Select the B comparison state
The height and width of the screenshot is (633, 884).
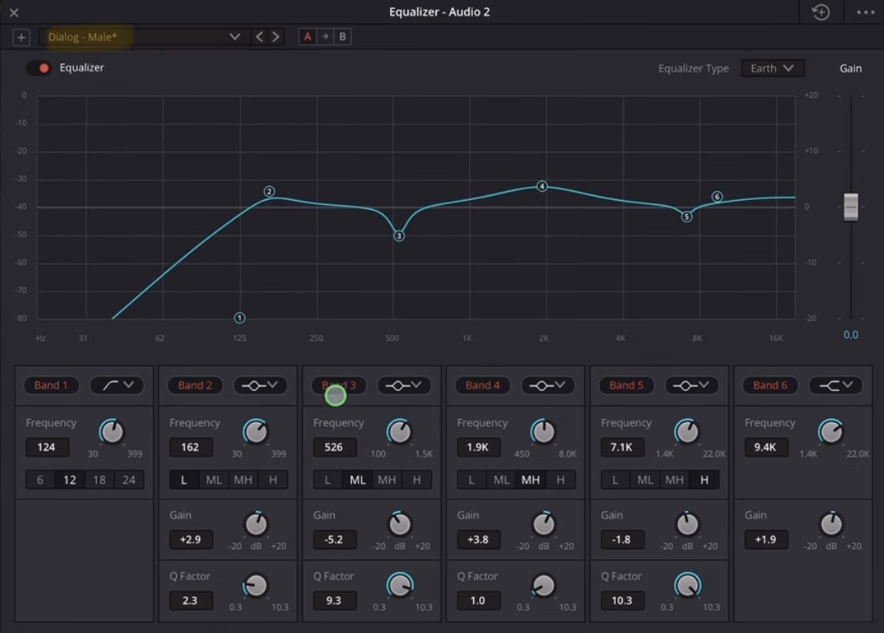342,37
